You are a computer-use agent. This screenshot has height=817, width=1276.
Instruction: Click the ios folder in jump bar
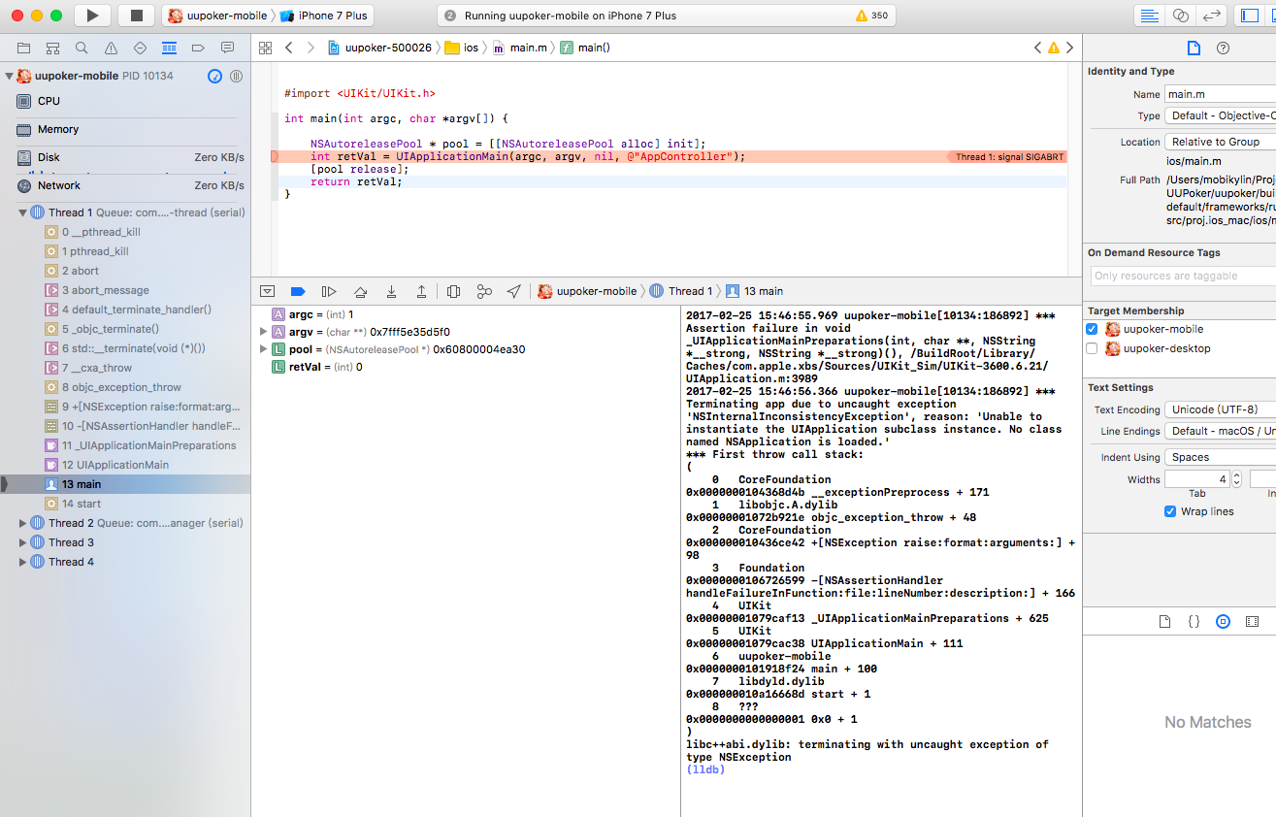click(x=462, y=48)
